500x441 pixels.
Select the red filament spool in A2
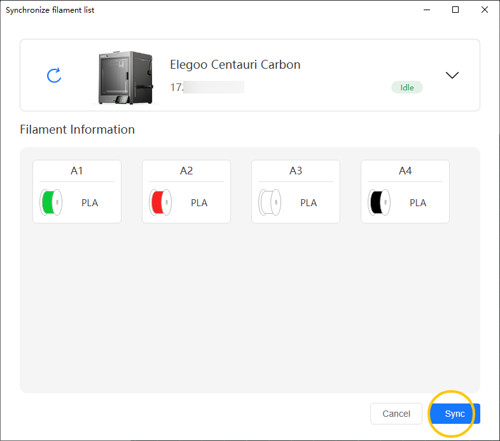click(160, 202)
